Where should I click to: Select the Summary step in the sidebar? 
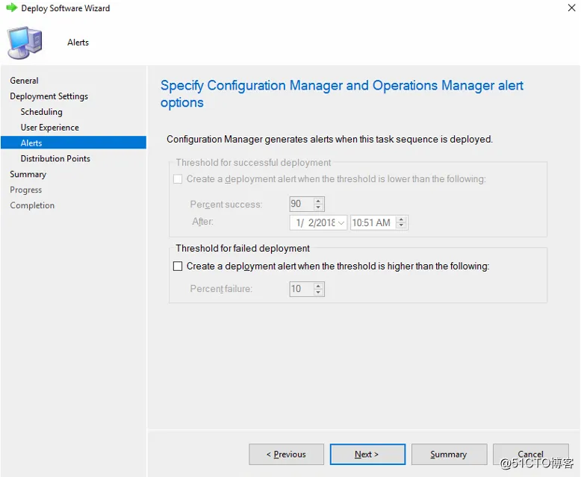(28, 175)
